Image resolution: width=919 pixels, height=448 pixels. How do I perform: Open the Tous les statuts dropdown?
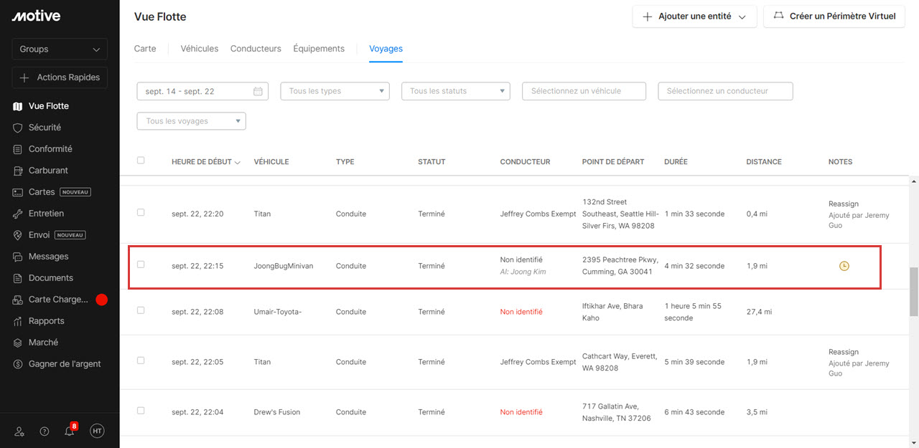point(455,91)
